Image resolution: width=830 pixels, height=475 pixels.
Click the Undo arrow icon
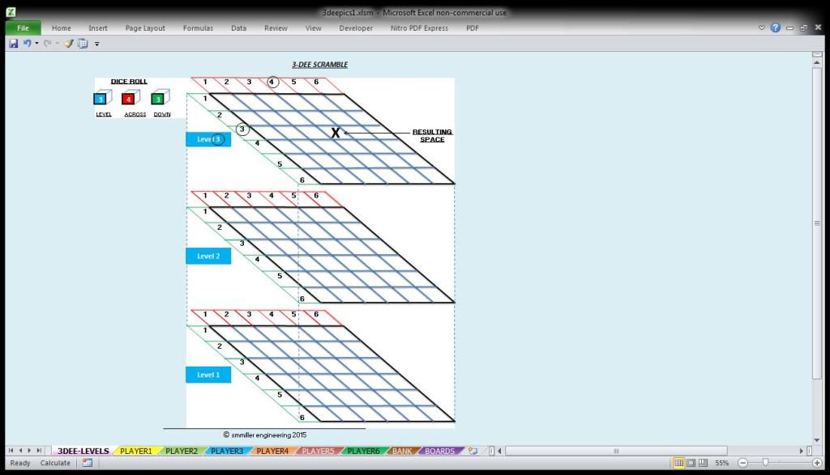[27, 44]
